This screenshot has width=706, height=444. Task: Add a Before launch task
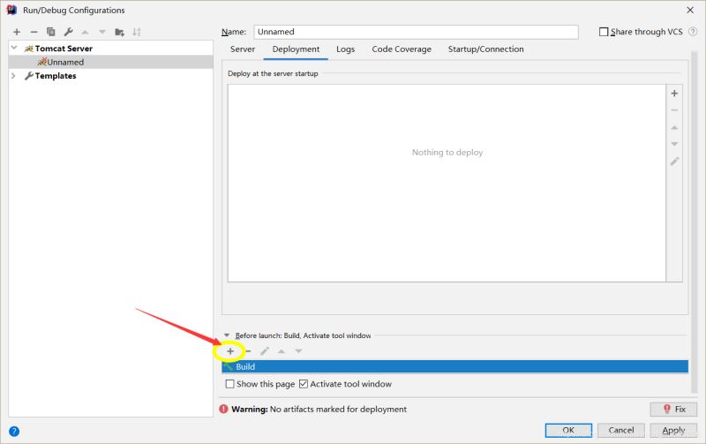coord(230,351)
